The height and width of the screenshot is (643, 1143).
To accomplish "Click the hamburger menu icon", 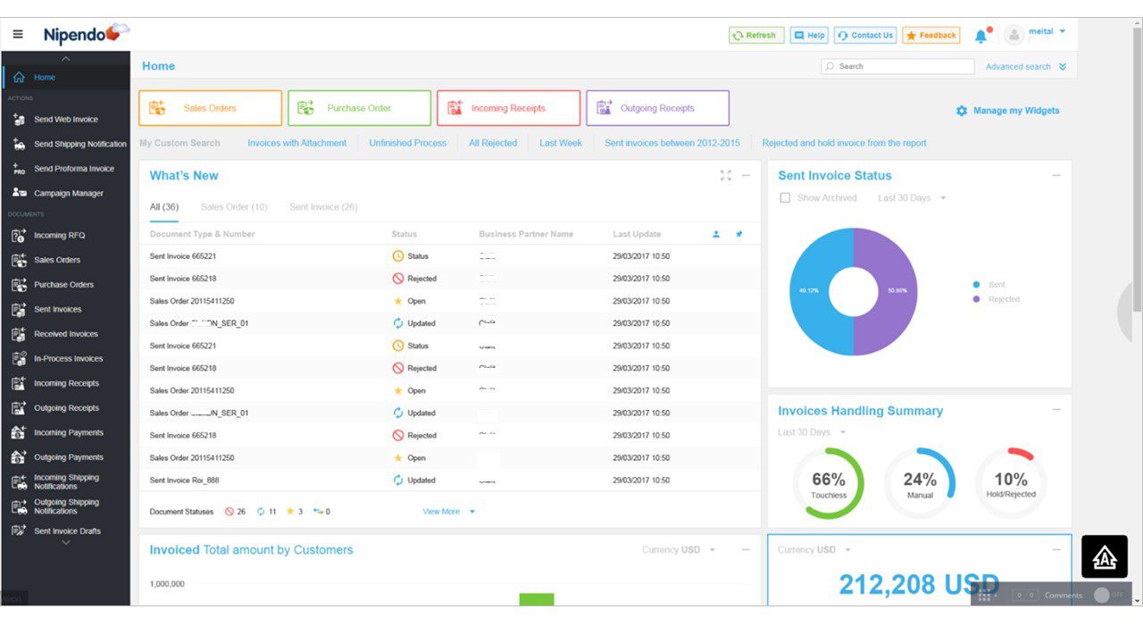I will [18, 35].
